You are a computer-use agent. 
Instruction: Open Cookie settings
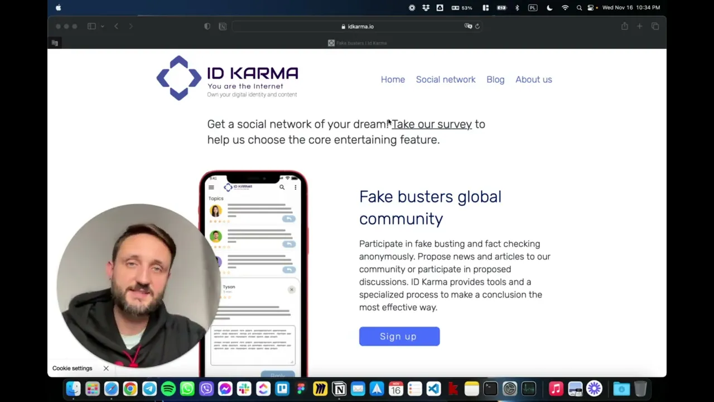pos(72,368)
